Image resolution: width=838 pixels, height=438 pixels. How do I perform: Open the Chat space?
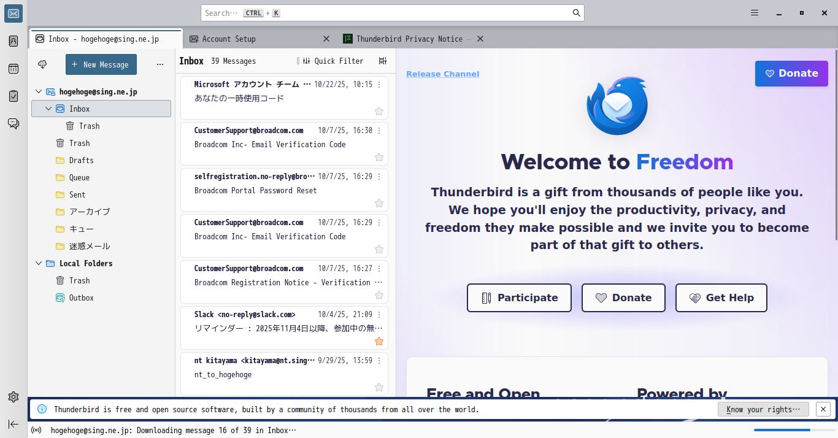point(13,124)
